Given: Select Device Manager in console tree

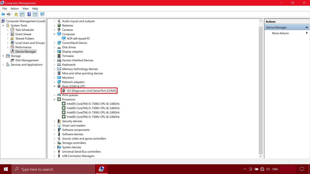Looking at the screenshot, I should [25, 51].
